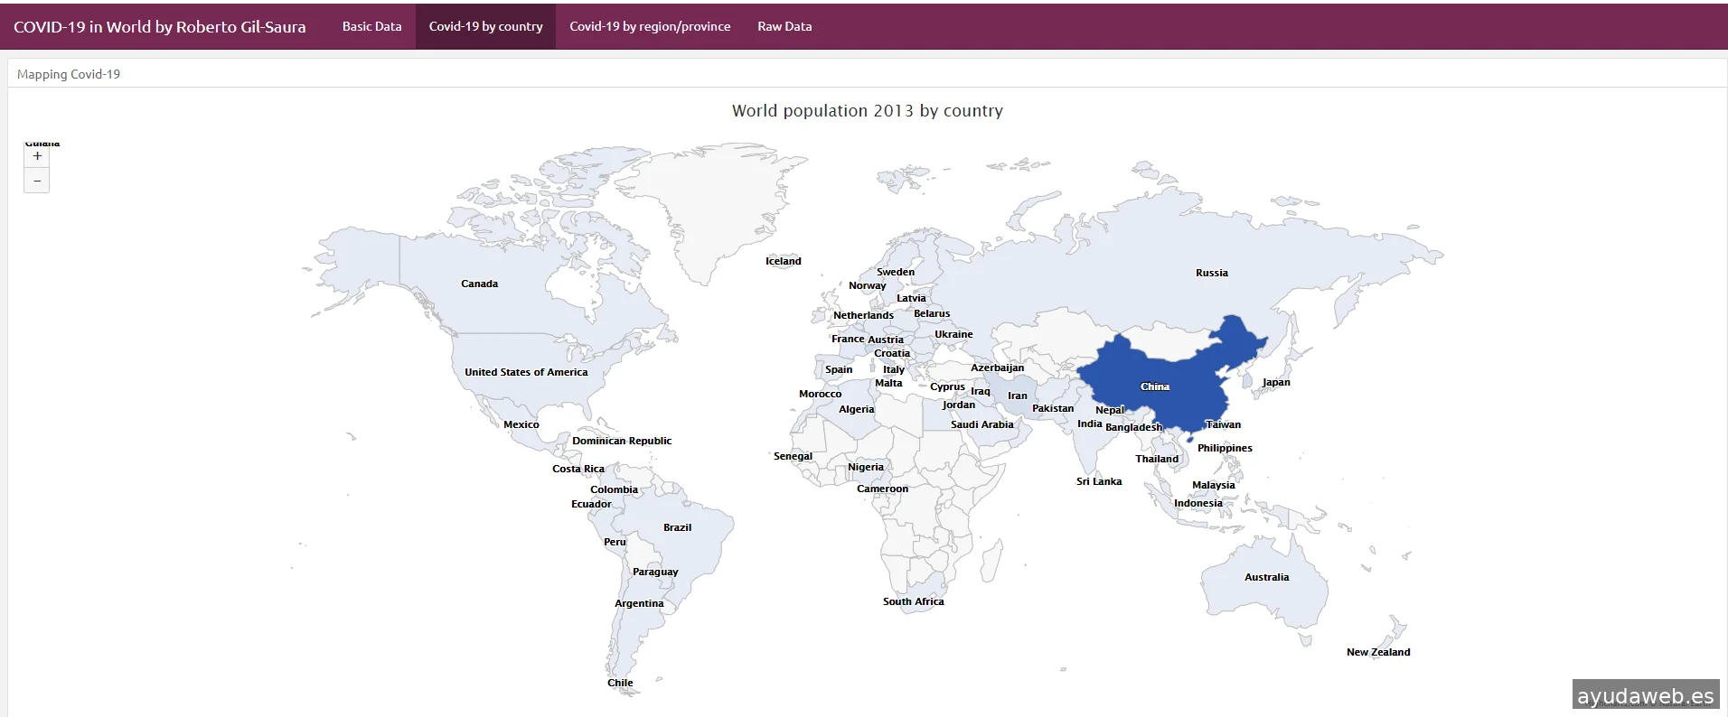The width and height of the screenshot is (1728, 717).
Task: Click the COVID-19 in World site title
Action: point(160,27)
